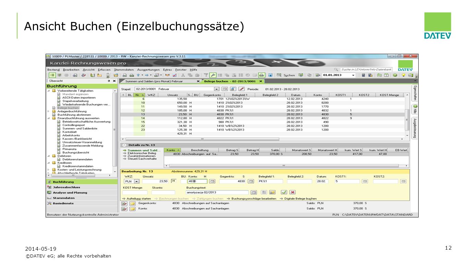This screenshot has width=468, height=263.
Task: Click the up arrow navigation icon
Action: pyautogui.click(x=138, y=75)
